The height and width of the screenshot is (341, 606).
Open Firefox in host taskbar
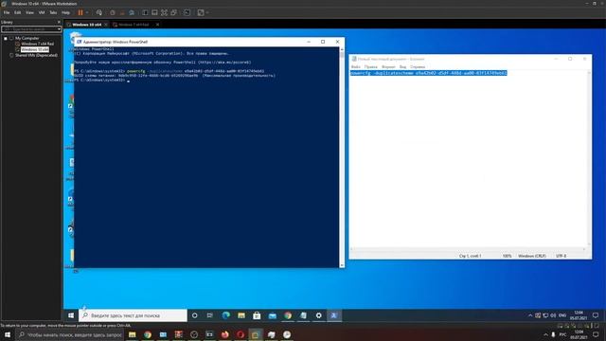[225, 334]
